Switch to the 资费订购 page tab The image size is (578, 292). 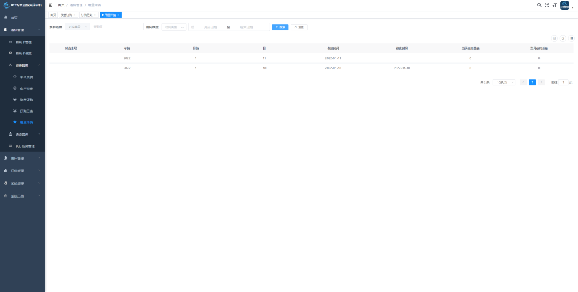pyautogui.click(x=68, y=15)
